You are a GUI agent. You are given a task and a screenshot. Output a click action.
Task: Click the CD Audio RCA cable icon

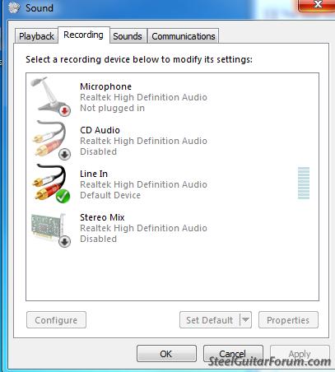point(51,140)
